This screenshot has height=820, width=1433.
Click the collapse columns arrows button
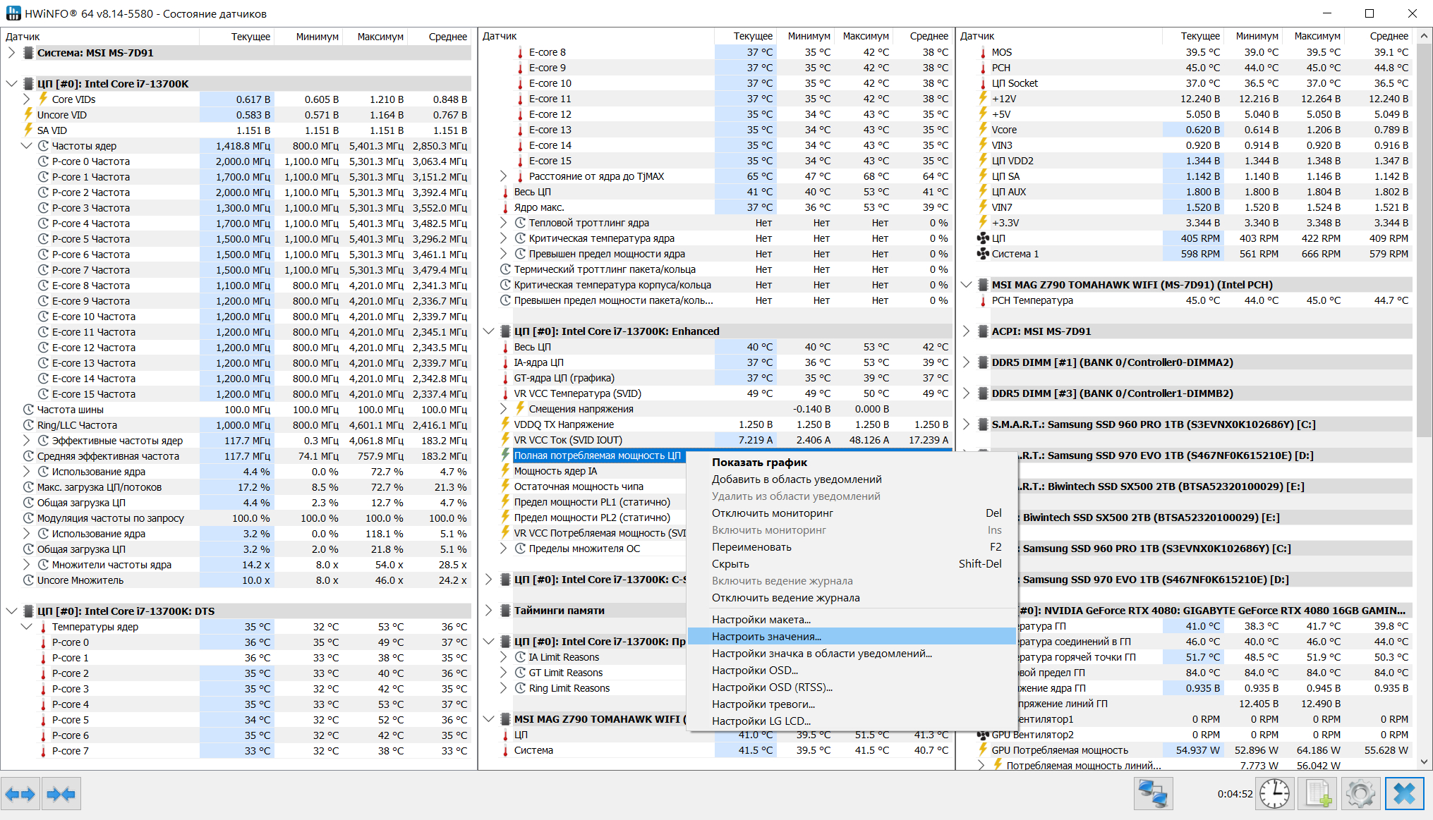point(61,795)
